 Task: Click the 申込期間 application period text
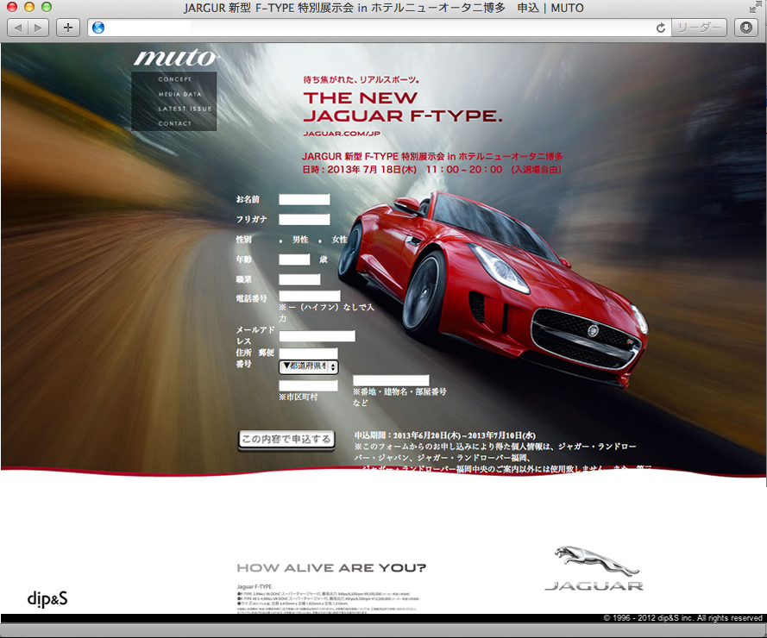pyautogui.click(x=444, y=435)
